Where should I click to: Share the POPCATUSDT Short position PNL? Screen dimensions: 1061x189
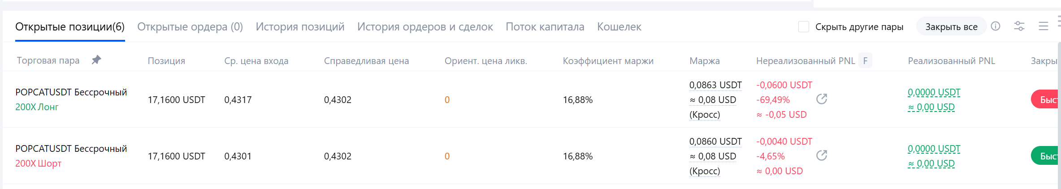tap(822, 155)
